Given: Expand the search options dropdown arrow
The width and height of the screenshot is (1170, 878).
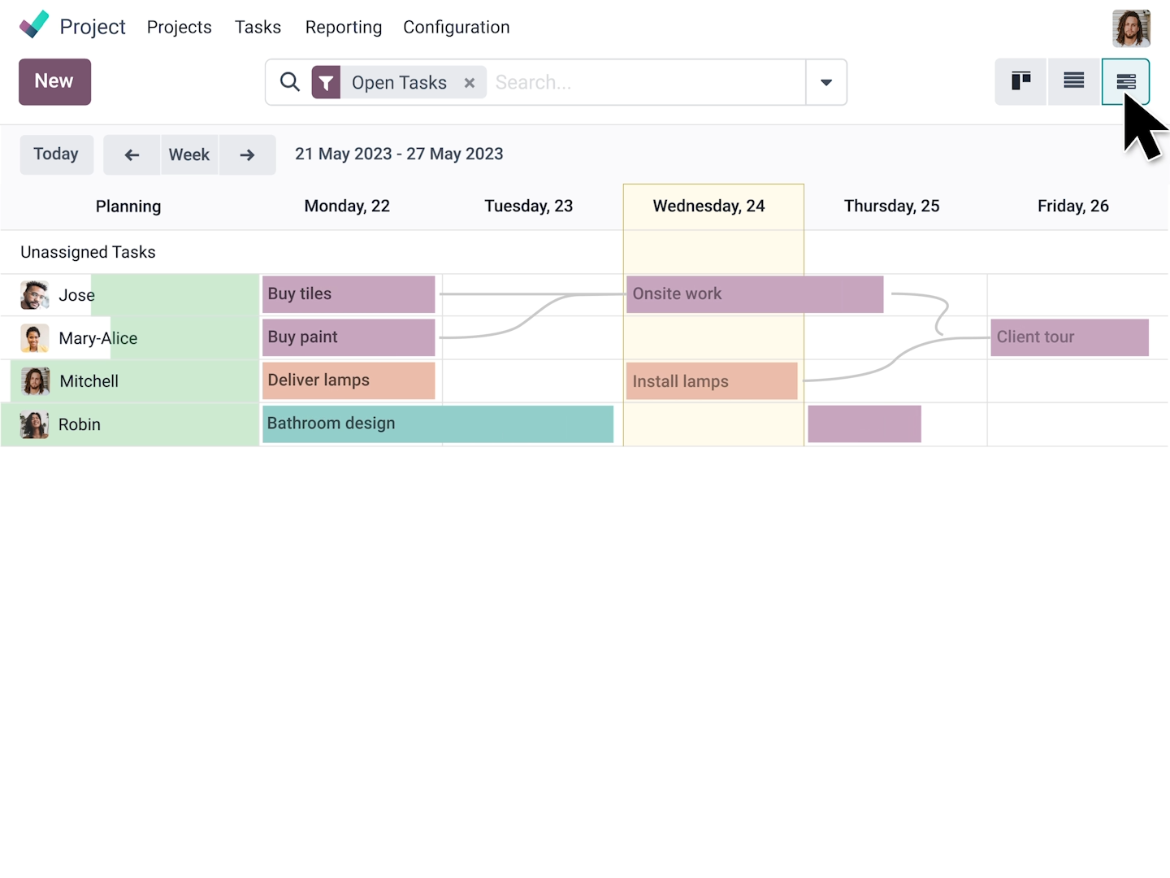Looking at the screenshot, I should (x=826, y=82).
